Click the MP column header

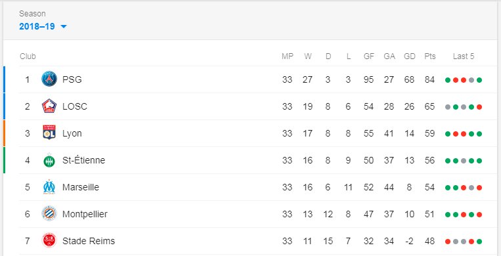(287, 56)
